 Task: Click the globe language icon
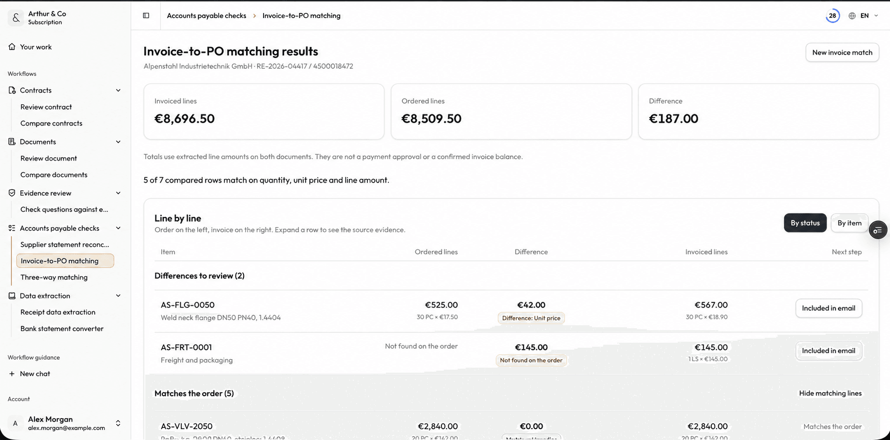coord(852,16)
